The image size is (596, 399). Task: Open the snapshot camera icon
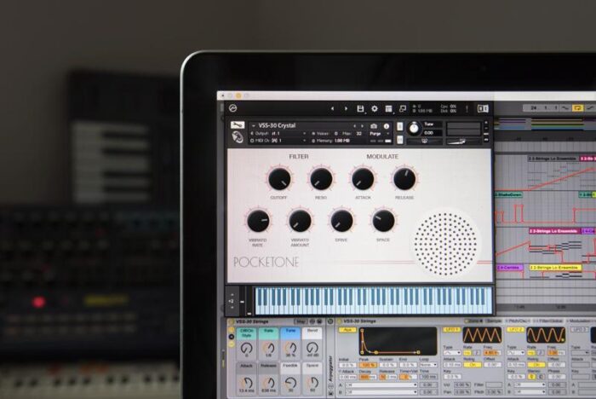(374, 126)
